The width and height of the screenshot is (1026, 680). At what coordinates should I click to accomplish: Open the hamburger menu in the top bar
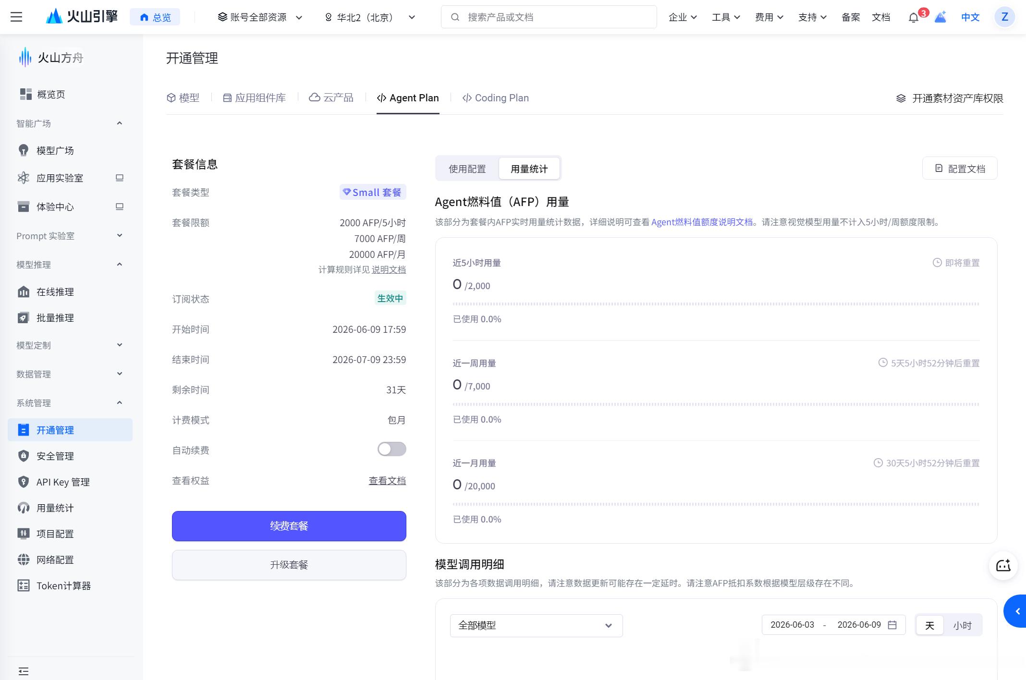(16, 17)
